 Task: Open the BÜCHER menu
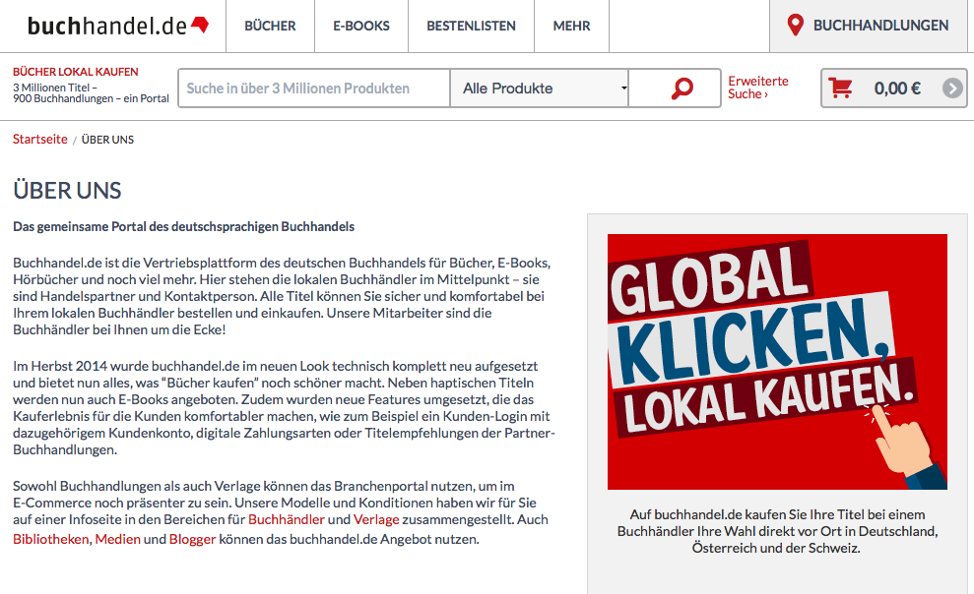[x=270, y=27]
